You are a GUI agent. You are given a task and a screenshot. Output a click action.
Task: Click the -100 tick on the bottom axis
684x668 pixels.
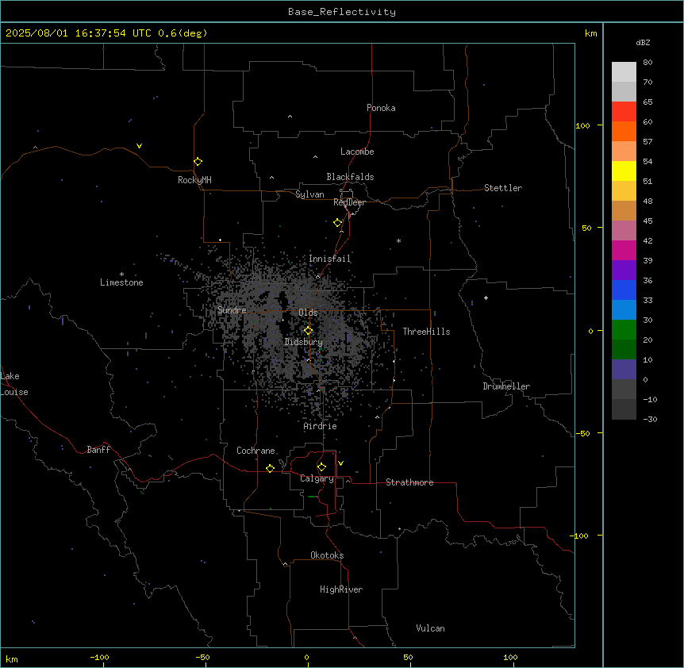coord(99,657)
